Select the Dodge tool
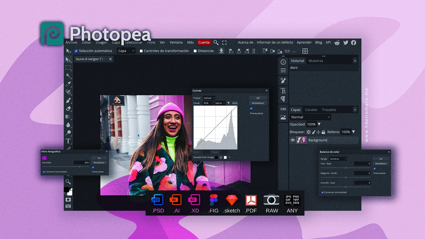Image resolution: width=425 pixels, height=239 pixels. [x=68, y=133]
